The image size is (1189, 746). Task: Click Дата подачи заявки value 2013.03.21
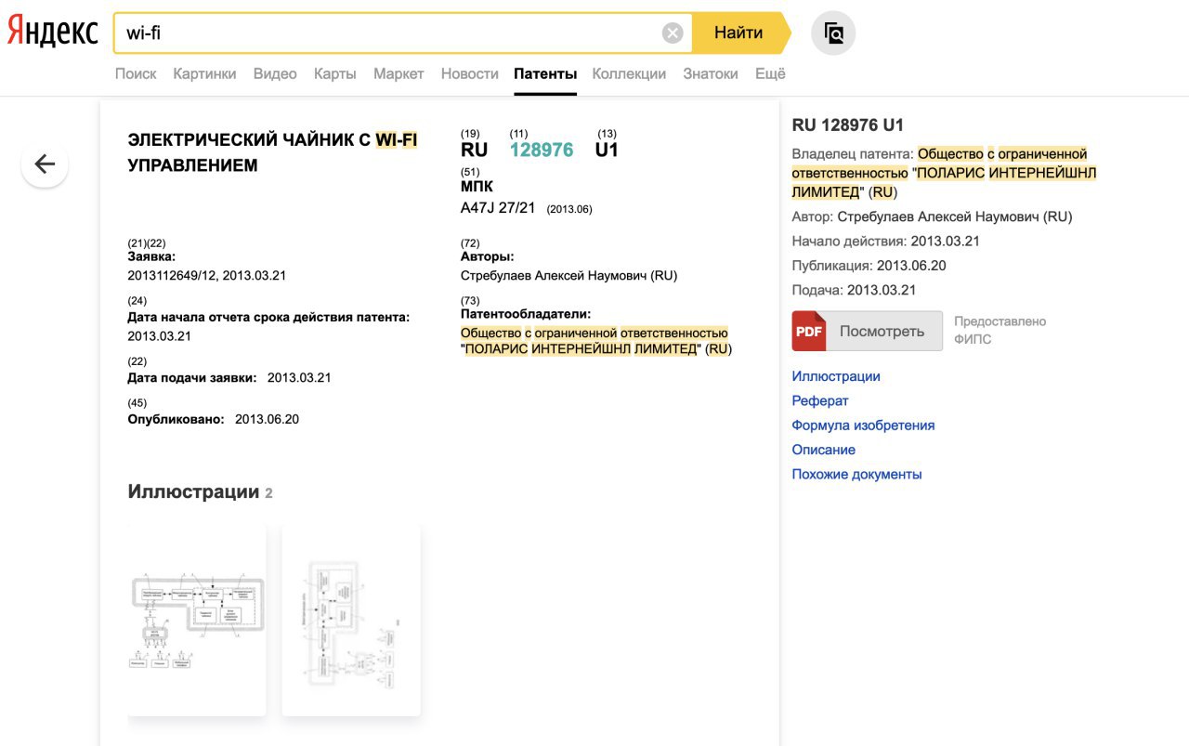[x=299, y=378]
